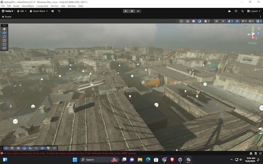Open the dropdown after the visibility eye
The width and height of the screenshot is (263, 164).
click(246, 21)
